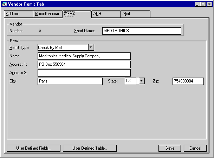The height and width of the screenshot is (158, 214).
Task: Click the City field showing Paris
Action: pyautogui.click(x=70, y=81)
